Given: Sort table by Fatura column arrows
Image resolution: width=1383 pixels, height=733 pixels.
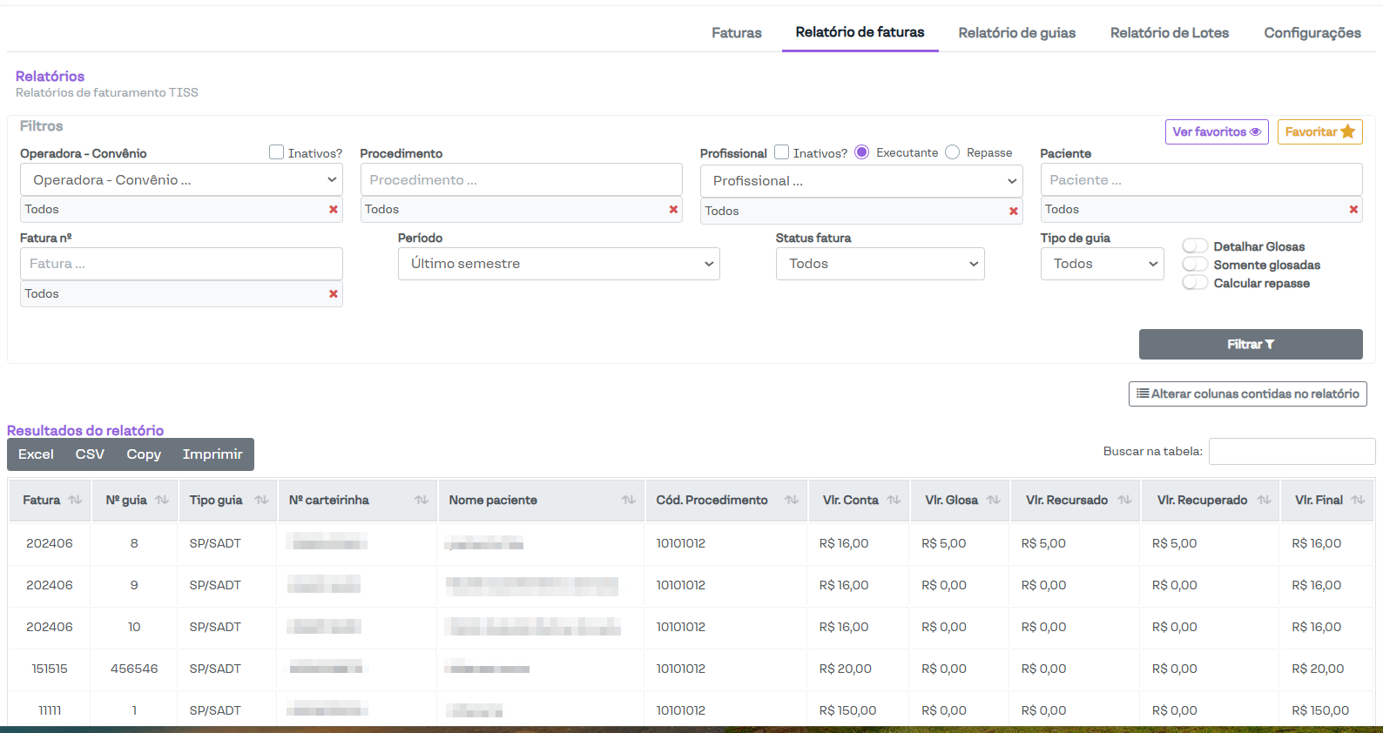Looking at the screenshot, I should coord(75,501).
